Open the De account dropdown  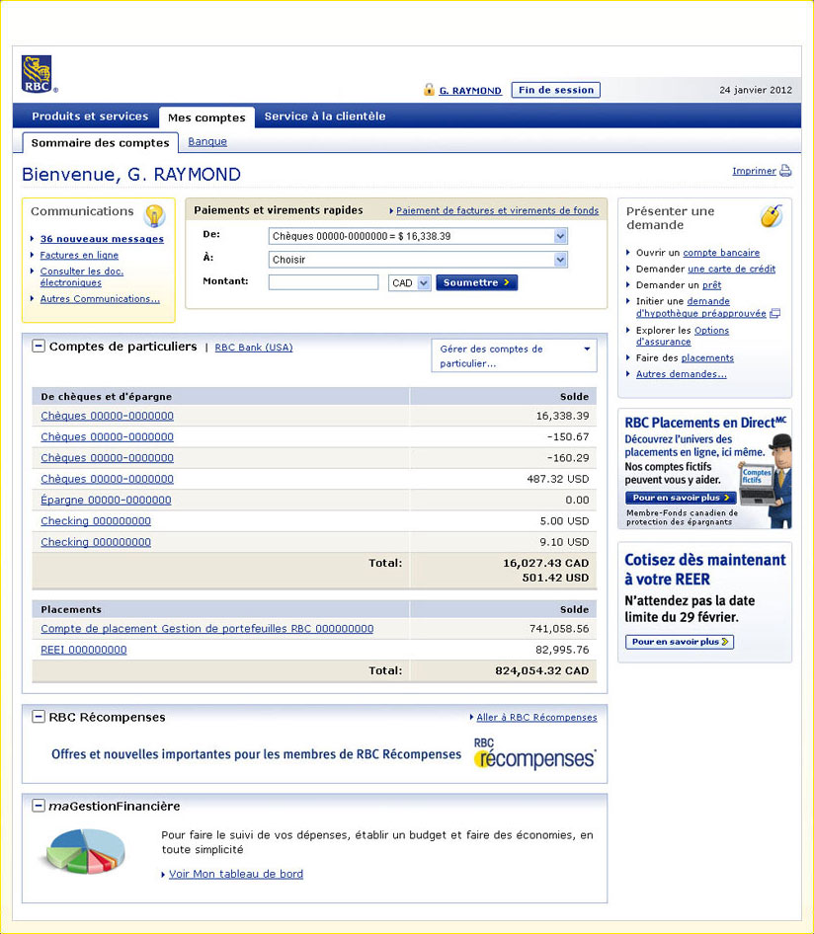418,236
